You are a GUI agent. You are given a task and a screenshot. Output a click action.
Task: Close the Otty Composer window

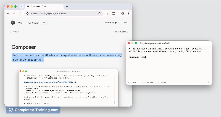[129, 43]
